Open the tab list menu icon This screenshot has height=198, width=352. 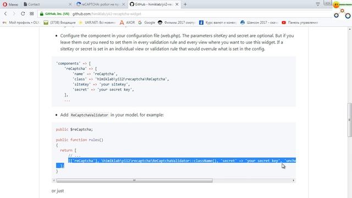click(318, 4)
